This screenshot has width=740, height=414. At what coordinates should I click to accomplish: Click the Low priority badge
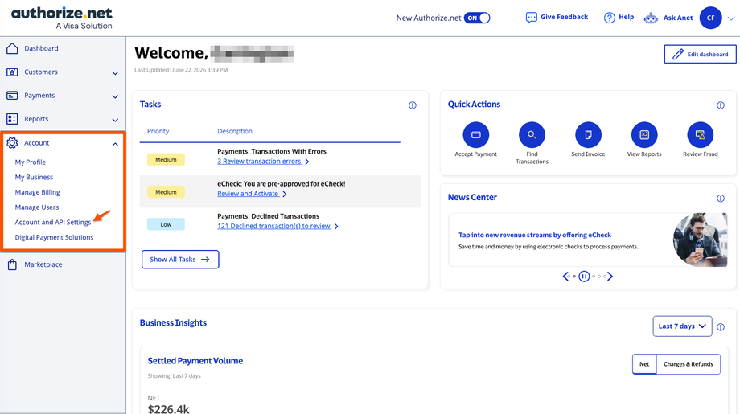pyautogui.click(x=166, y=224)
